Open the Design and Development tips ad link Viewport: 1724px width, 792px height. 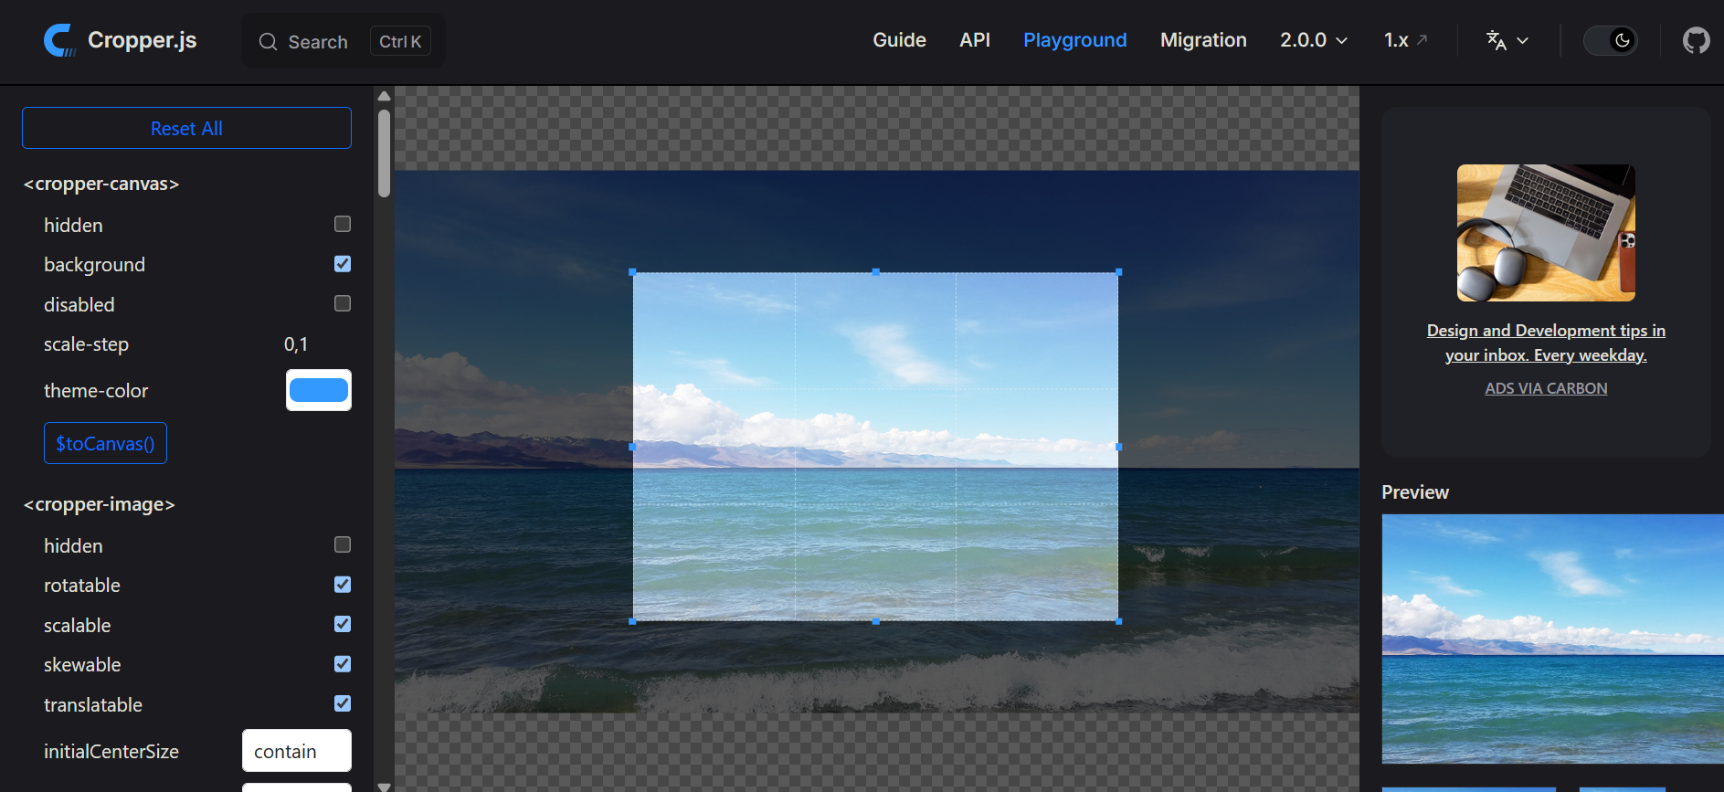coord(1546,343)
